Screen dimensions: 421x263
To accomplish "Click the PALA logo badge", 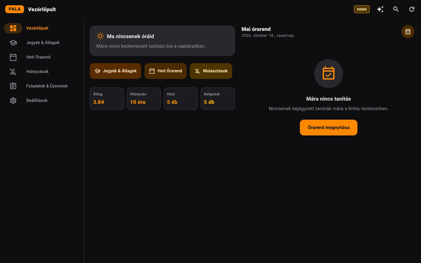I will [x=14, y=9].
